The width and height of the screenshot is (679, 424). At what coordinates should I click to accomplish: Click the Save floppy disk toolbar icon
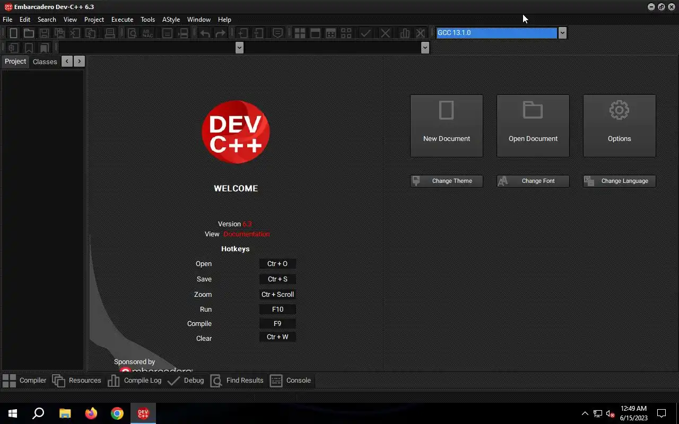point(45,33)
